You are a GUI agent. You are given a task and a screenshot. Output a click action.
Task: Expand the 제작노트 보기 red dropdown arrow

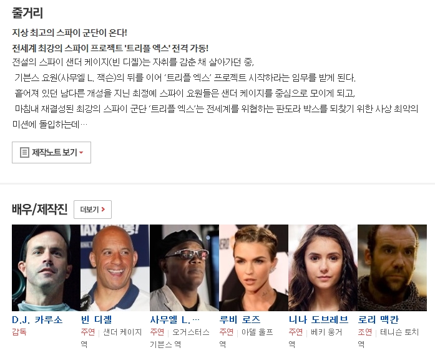(x=81, y=153)
